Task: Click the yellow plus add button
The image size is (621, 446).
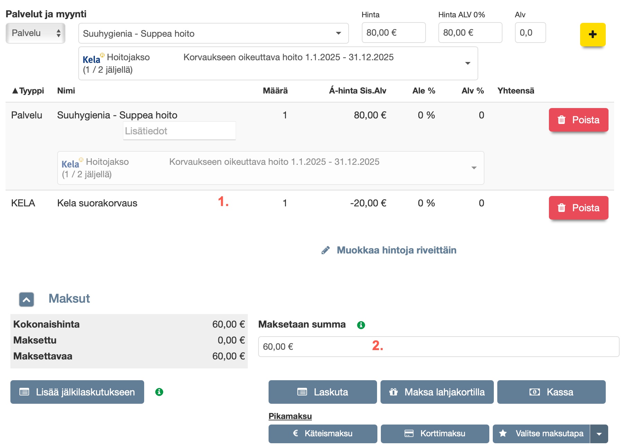Action: click(x=593, y=34)
